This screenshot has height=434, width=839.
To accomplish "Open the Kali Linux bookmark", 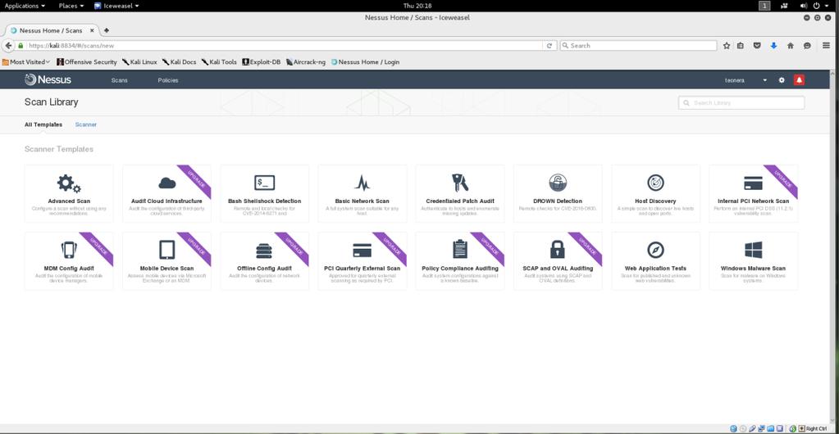I will point(139,62).
